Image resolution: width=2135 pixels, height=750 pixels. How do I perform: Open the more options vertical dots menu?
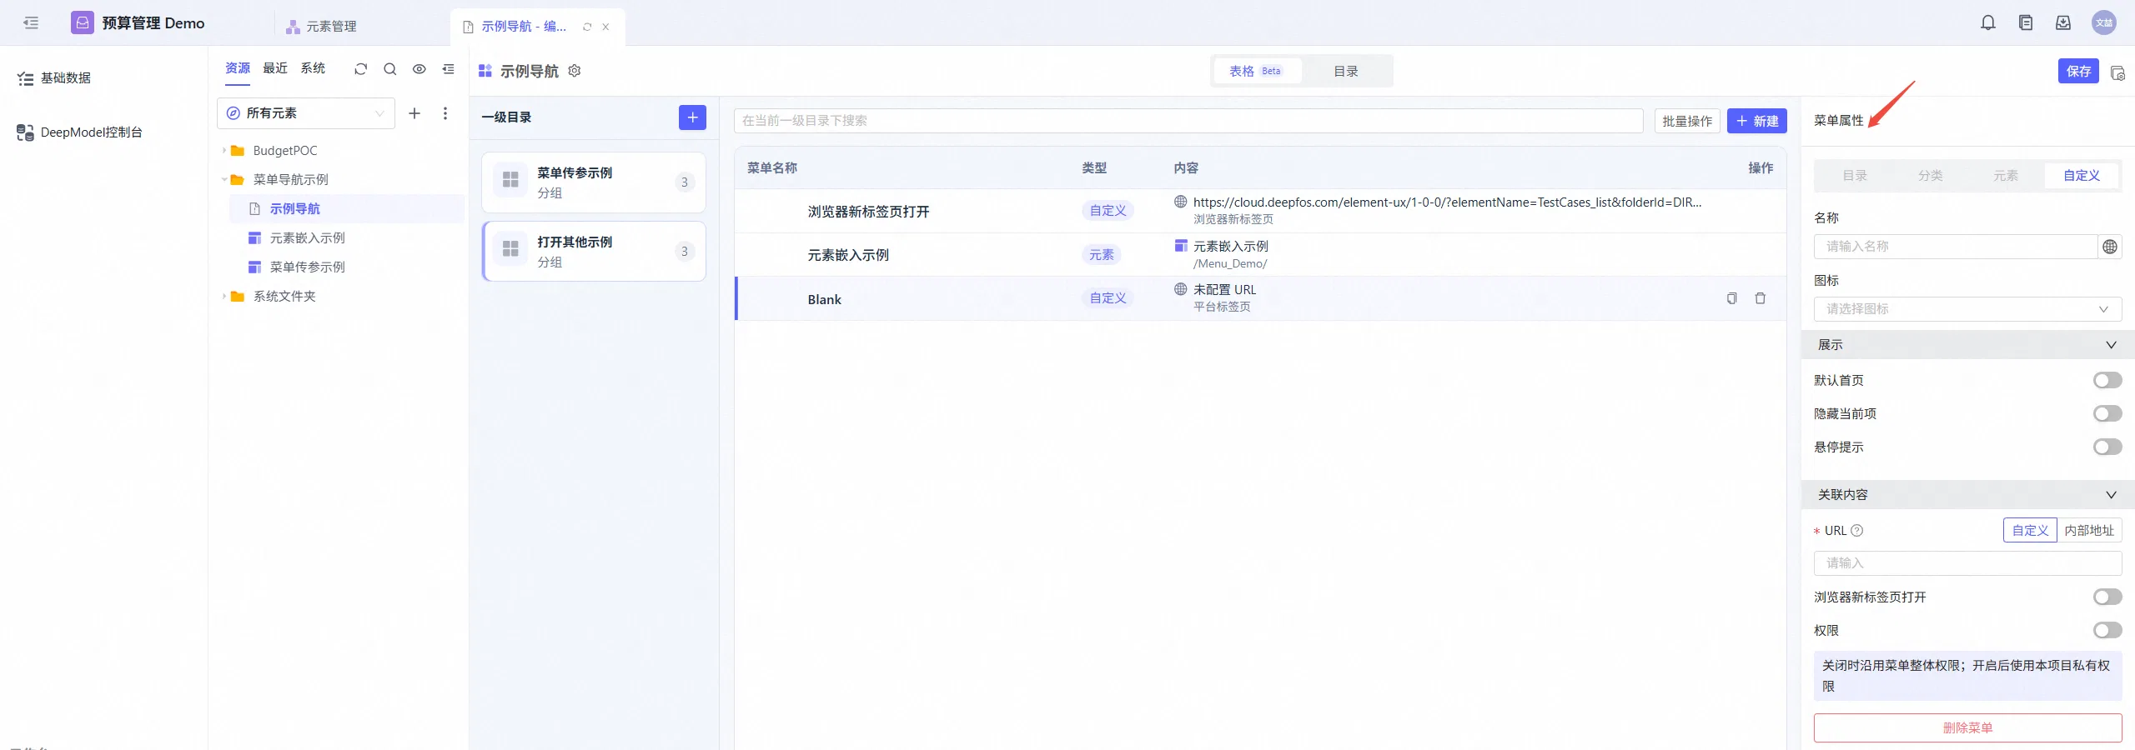pos(445,113)
